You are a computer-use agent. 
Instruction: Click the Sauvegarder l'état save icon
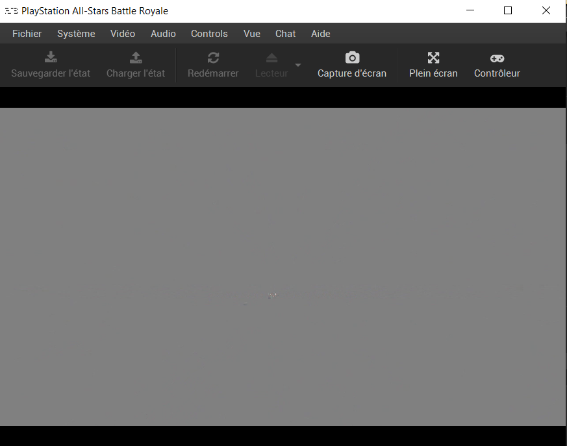51,58
